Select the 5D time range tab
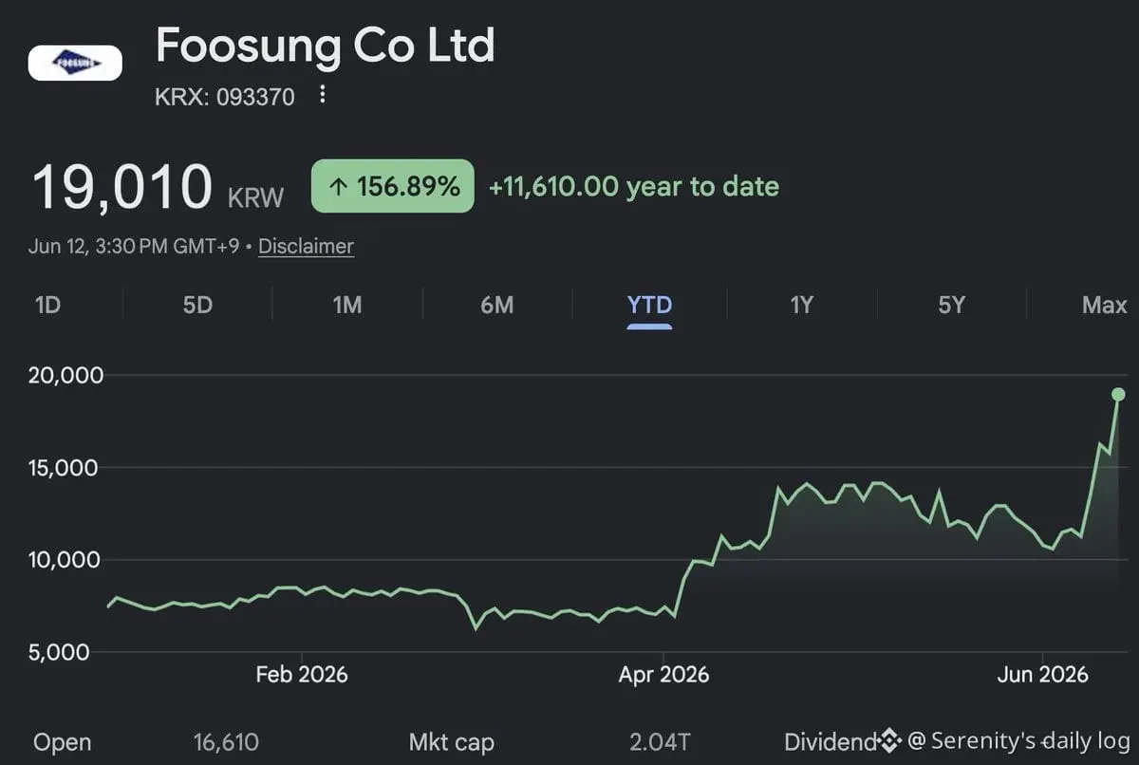 197,305
